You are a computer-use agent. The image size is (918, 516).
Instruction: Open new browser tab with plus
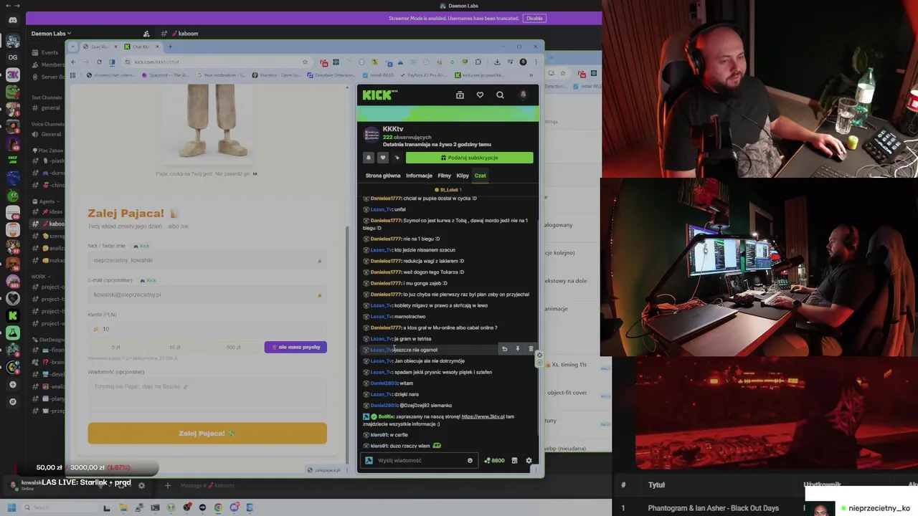169,47
